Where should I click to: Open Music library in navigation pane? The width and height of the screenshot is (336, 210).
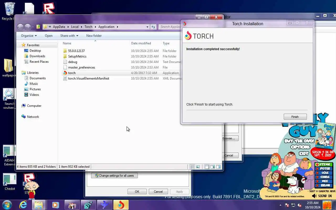coord(34,84)
